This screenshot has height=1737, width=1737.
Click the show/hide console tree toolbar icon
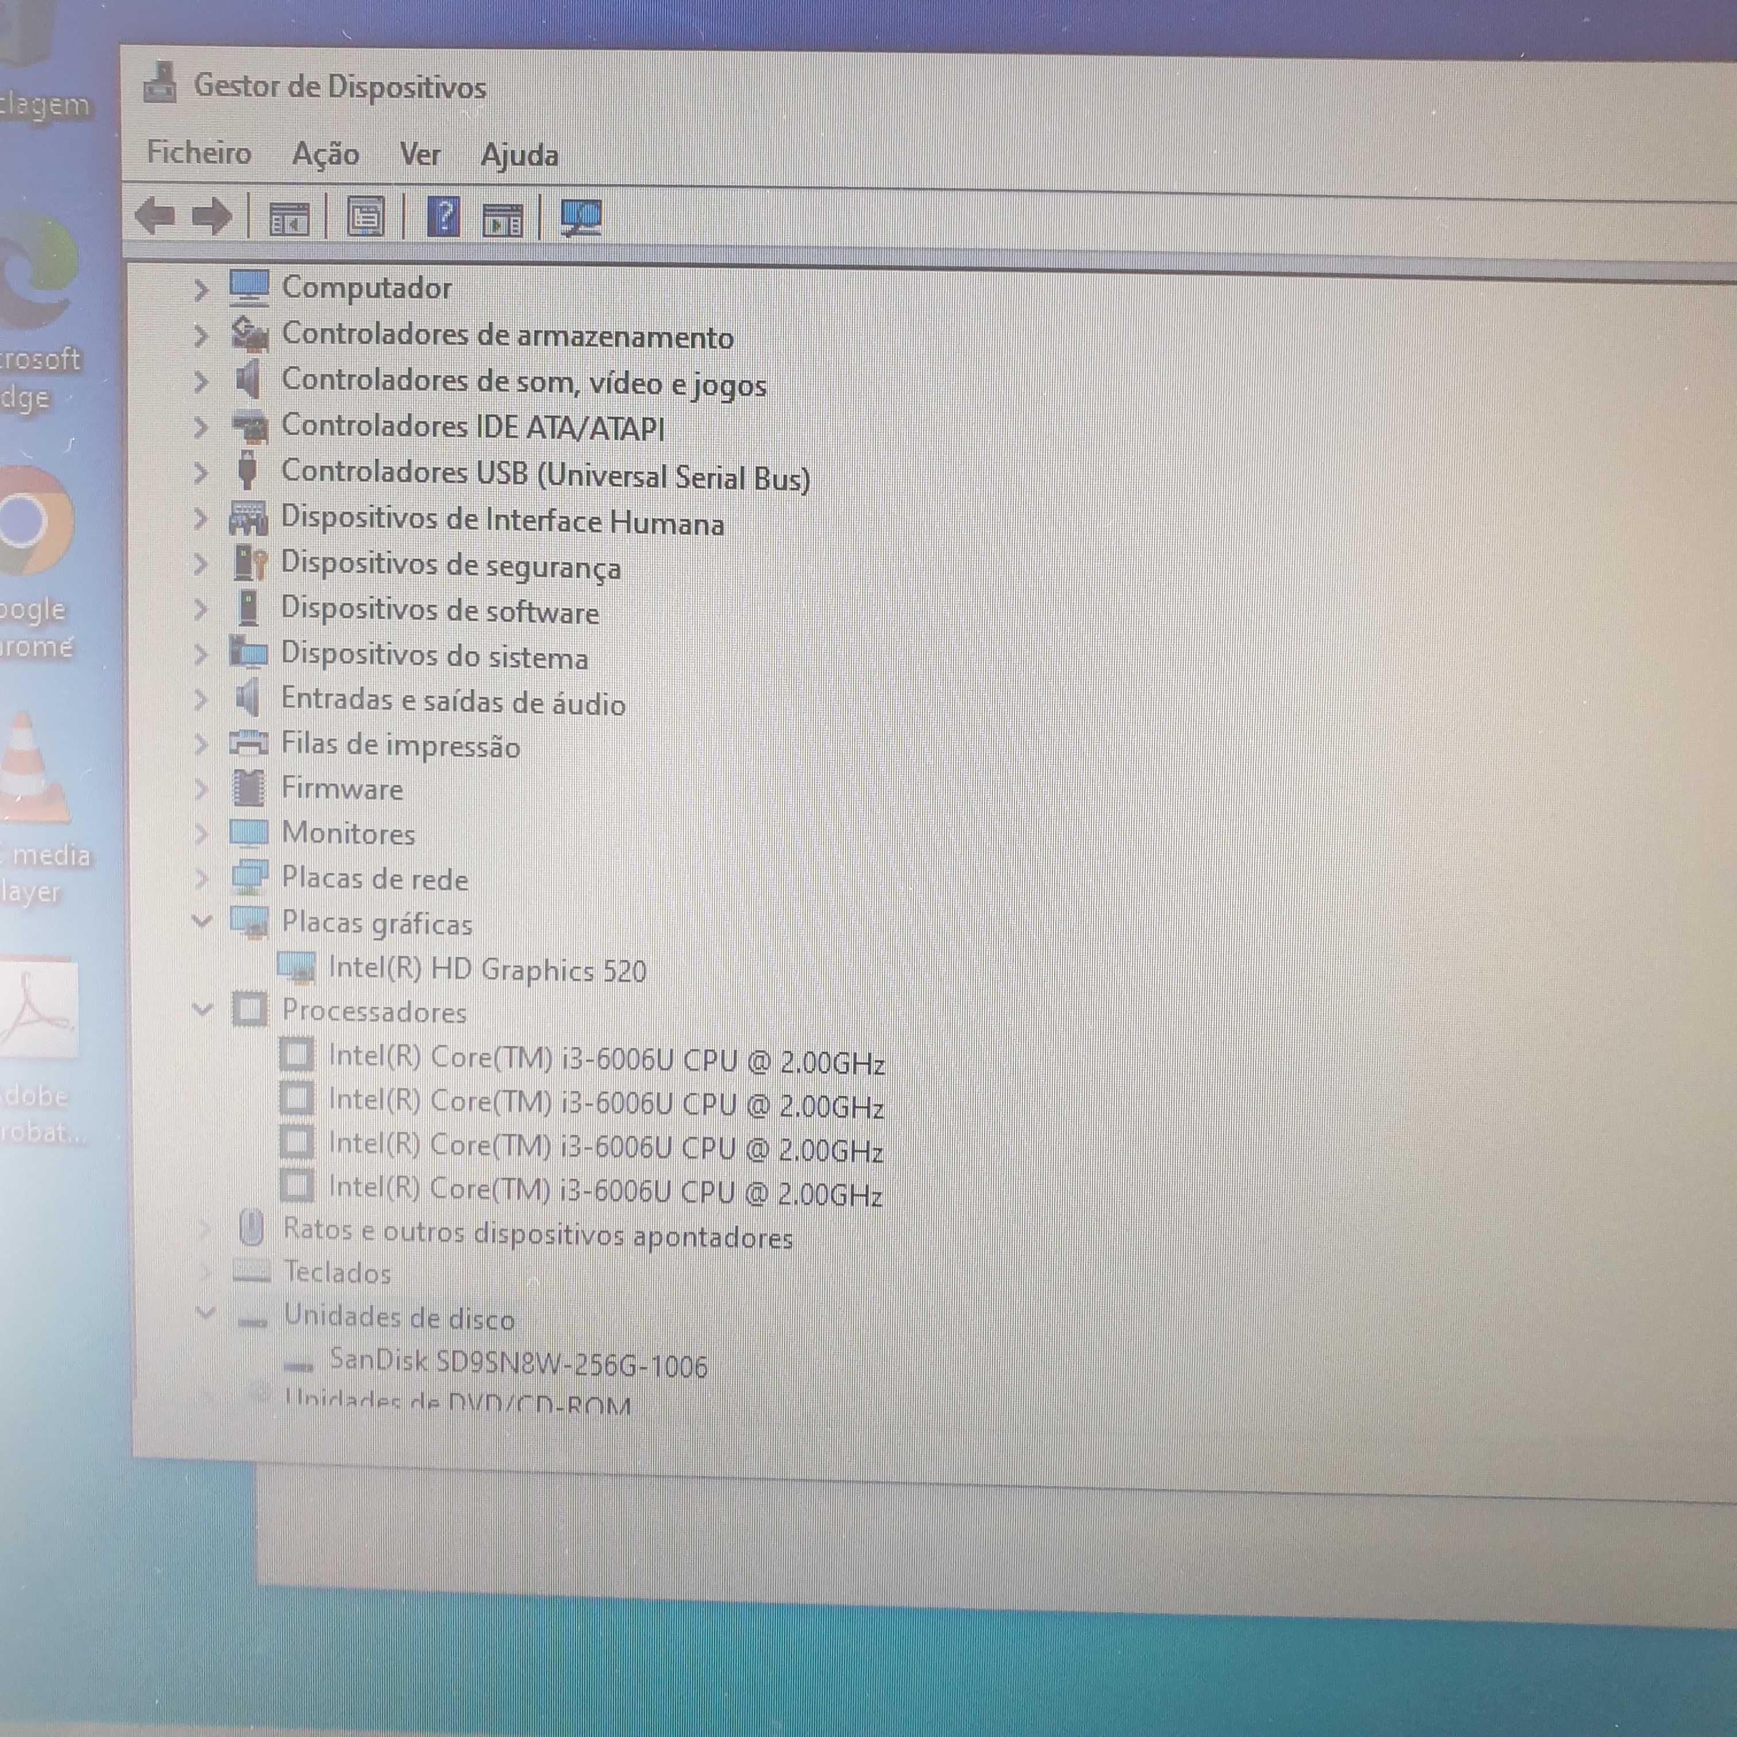coord(288,218)
